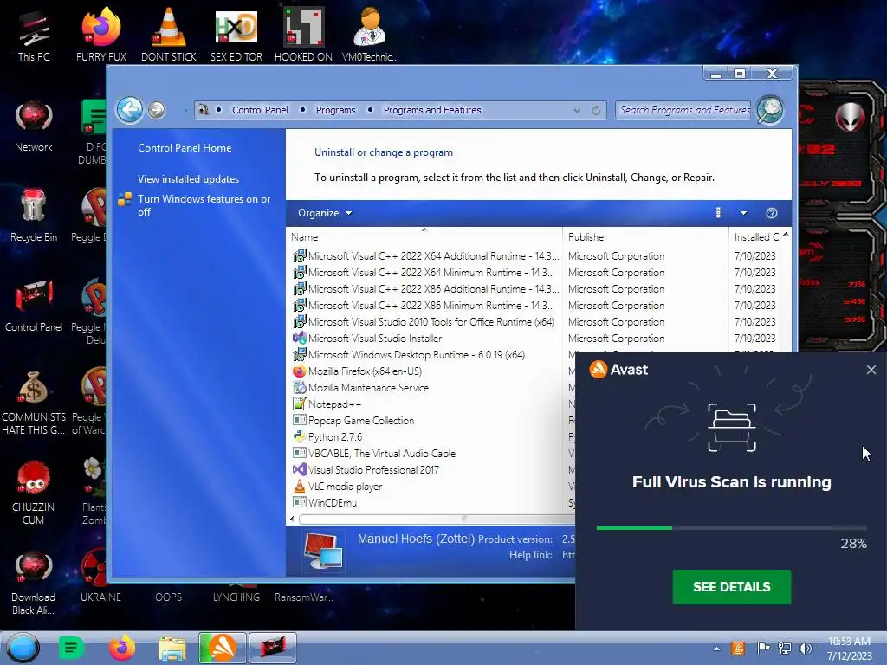This screenshot has width=887, height=665.
Task: Click SEE DETAILS in Avast popup
Action: pyautogui.click(x=731, y=587)
